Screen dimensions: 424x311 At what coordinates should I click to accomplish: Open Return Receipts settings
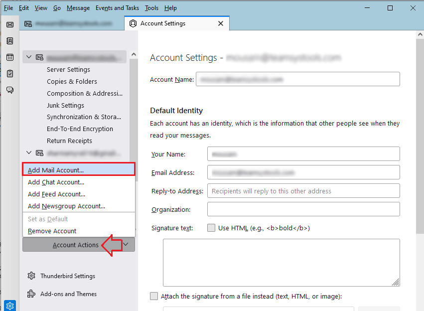(x=69, y=141)
